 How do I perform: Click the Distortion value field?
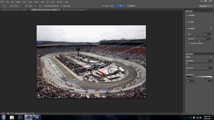207,39
